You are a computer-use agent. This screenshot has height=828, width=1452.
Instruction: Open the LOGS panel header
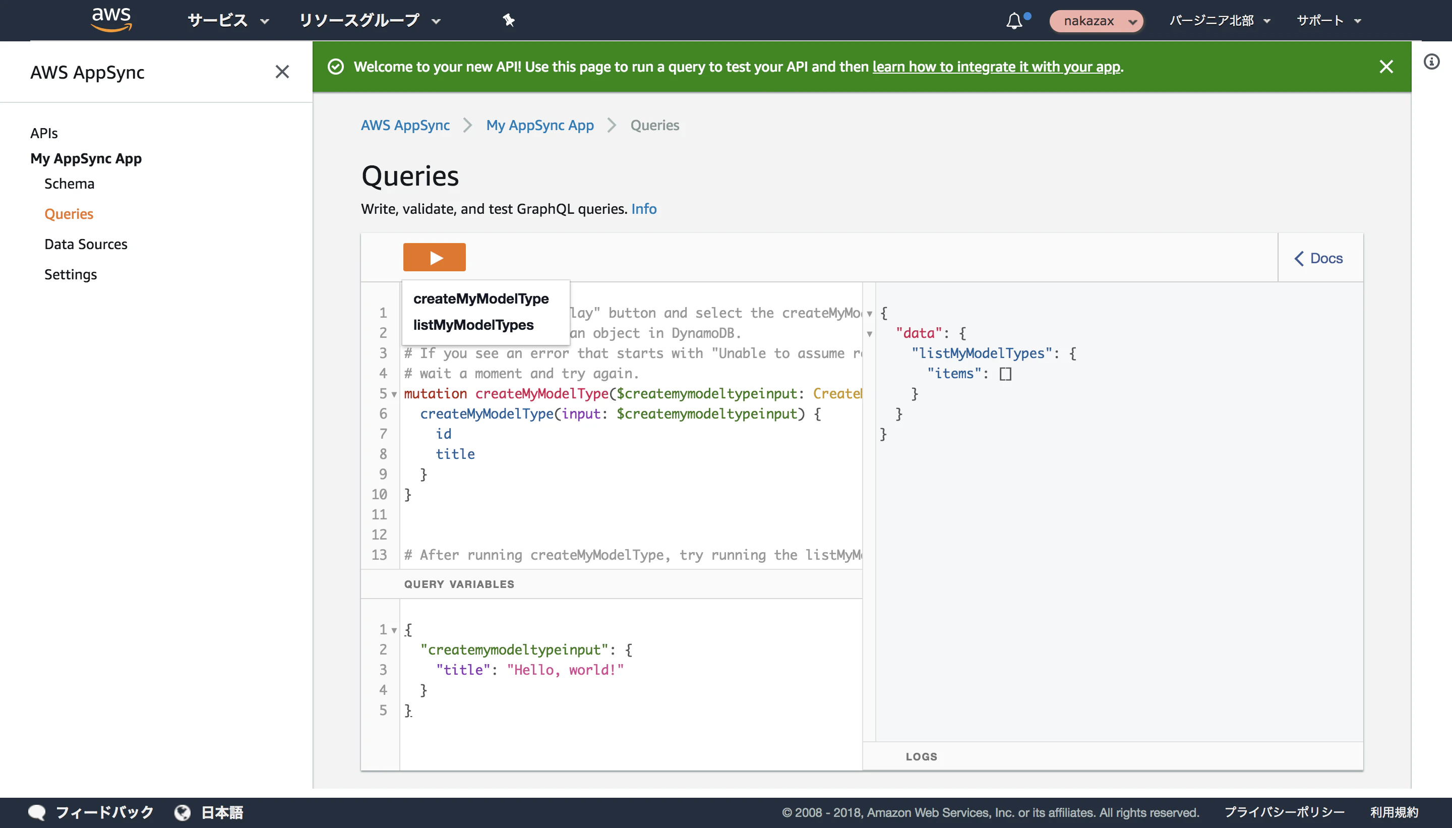1113,756
